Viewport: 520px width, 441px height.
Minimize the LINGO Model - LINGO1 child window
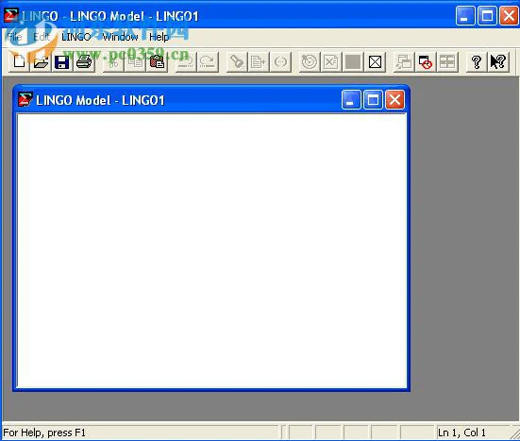[351, 99]
